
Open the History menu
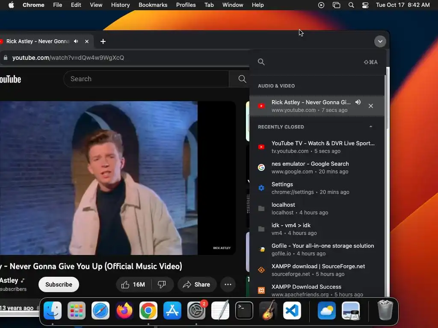coord(120,5)
